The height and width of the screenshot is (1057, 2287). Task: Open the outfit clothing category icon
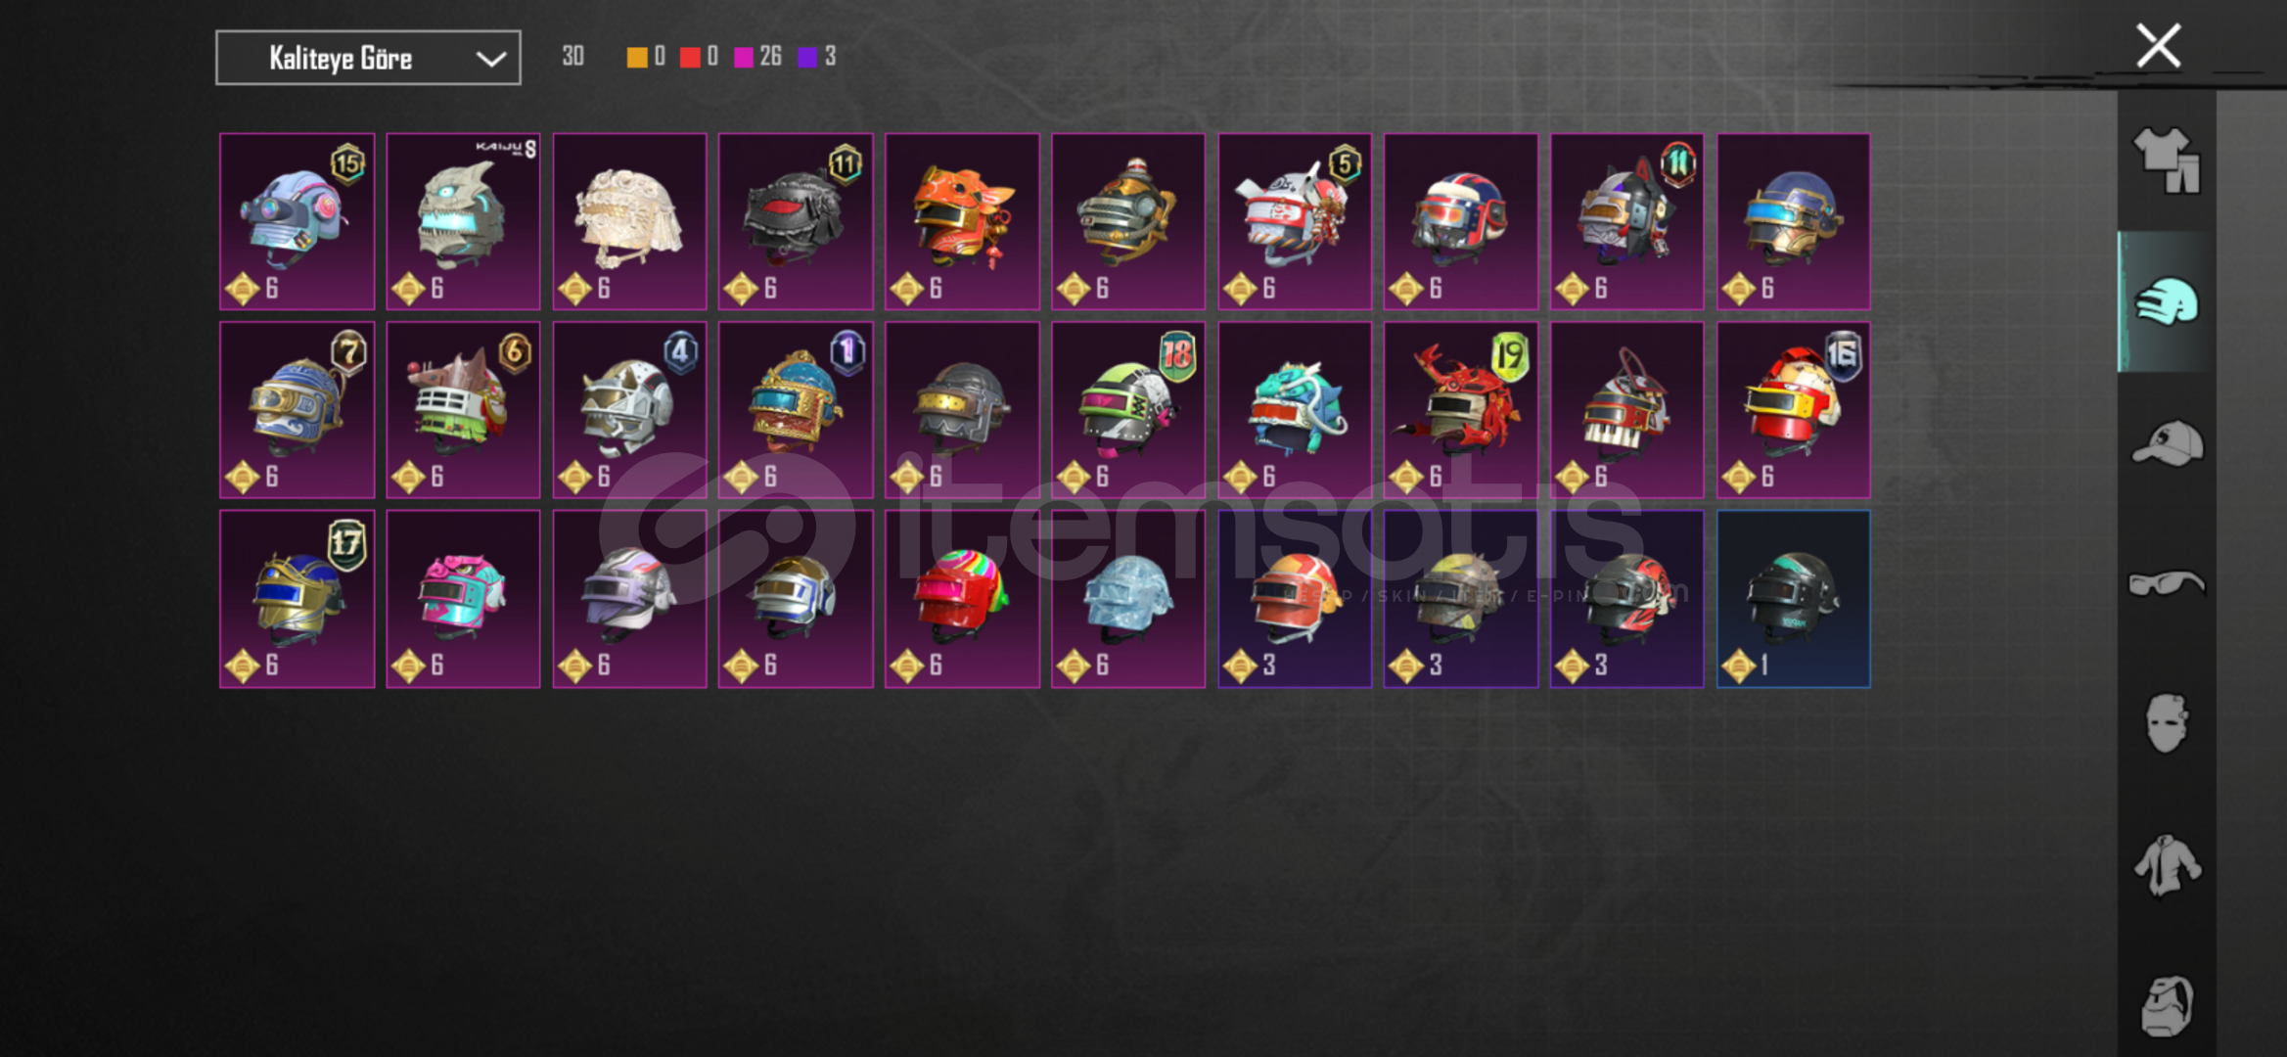click(2167, 161)
